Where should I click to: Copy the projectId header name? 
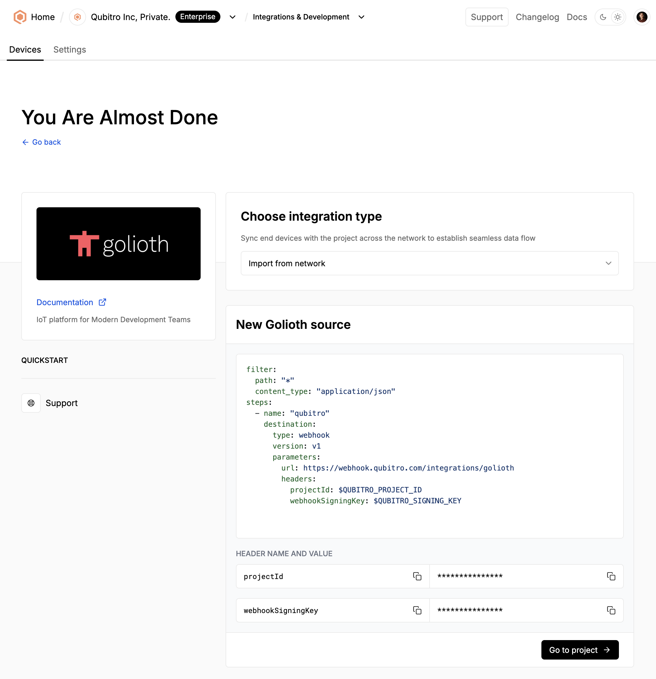click(417, 576)
